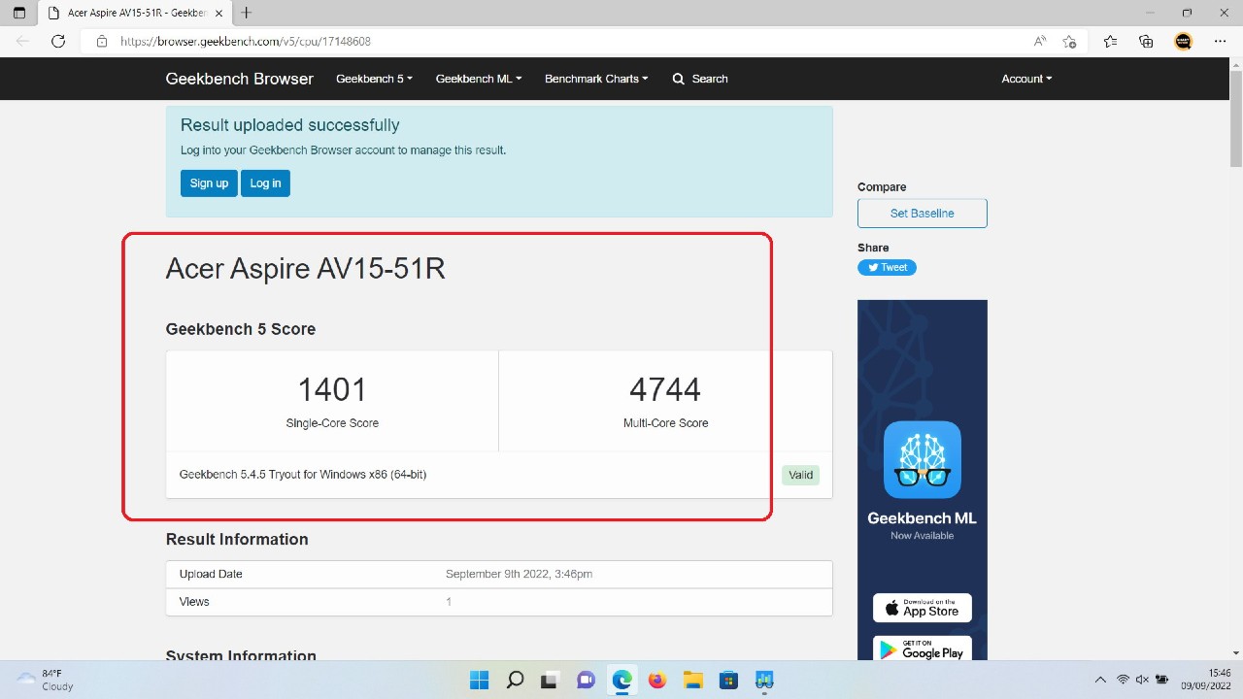Launch Firefox from the taskbar
The image size is (1243, 699).
[657, 680]
